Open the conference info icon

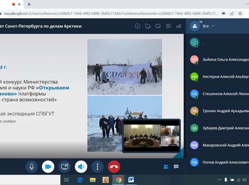tap(137, 26)
